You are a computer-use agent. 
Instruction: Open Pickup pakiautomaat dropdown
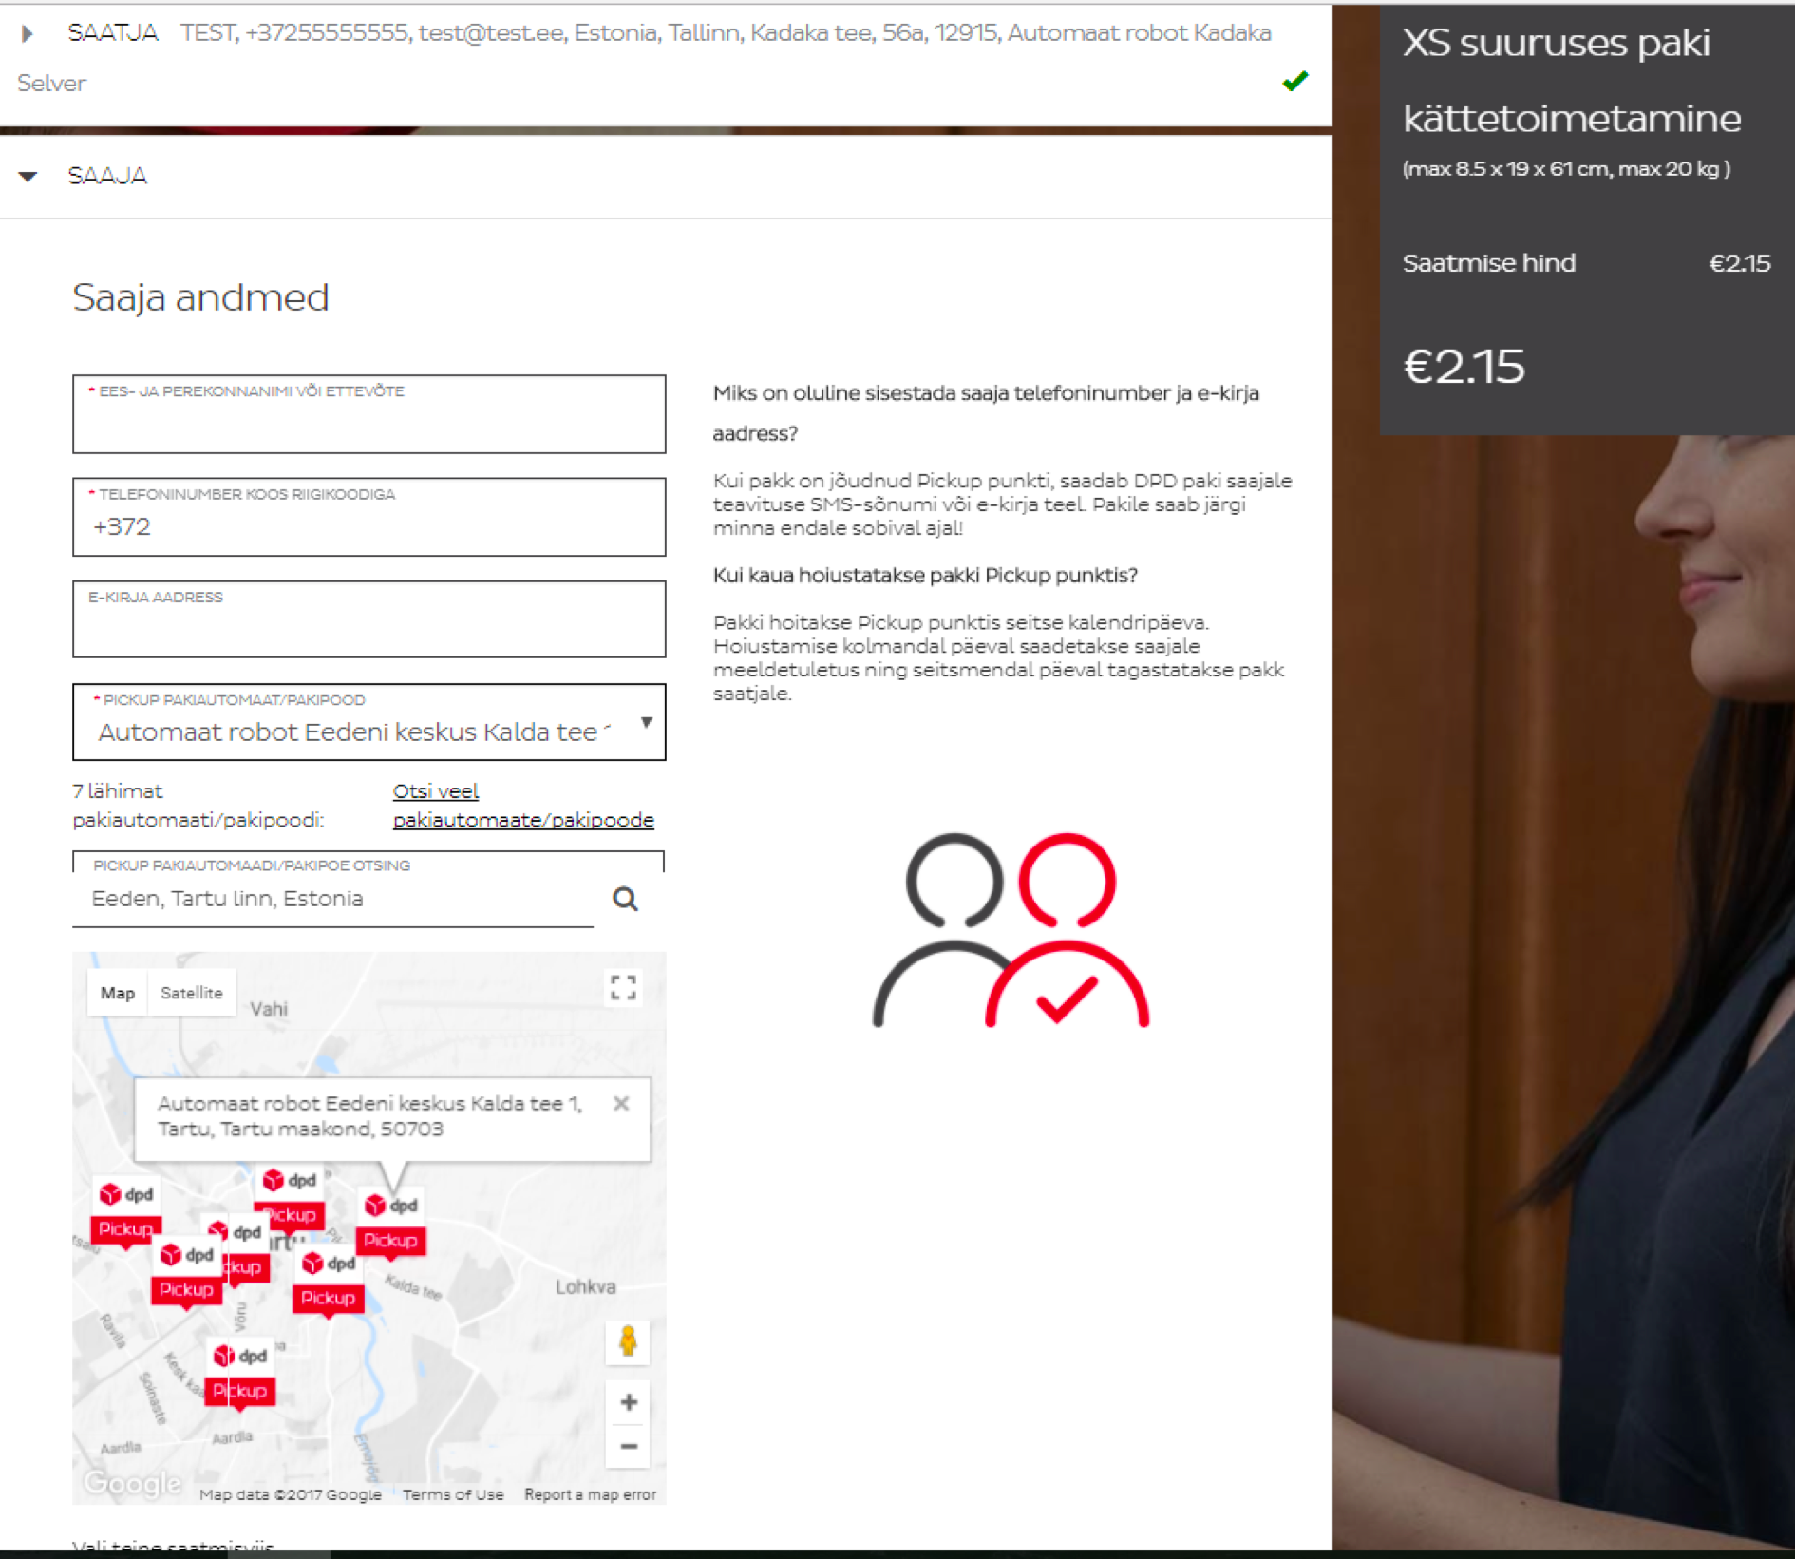(369, 722)
